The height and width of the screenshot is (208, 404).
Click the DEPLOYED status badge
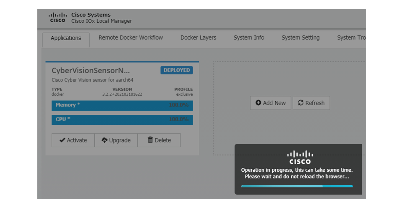pos(176,70)
